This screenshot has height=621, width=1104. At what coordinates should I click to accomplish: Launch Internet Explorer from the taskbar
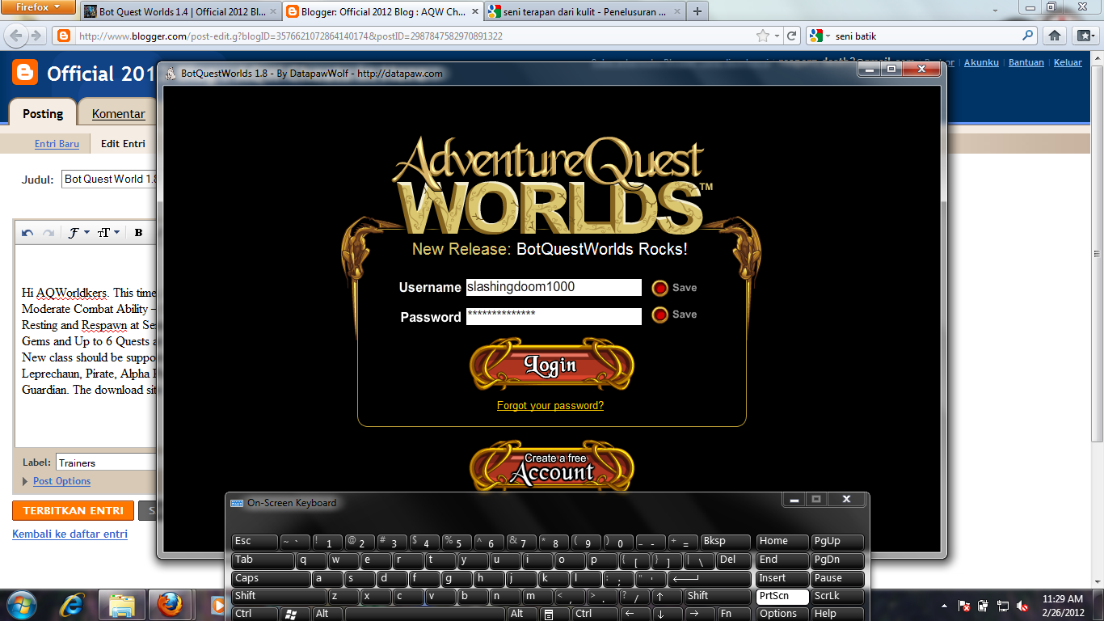(74, 605)
